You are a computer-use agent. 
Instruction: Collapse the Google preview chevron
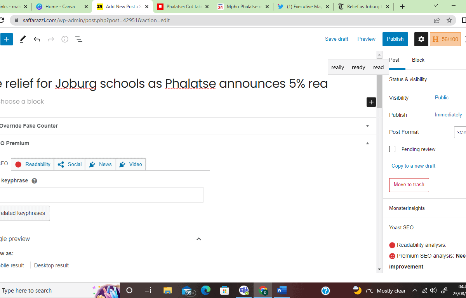coord(199,239)
